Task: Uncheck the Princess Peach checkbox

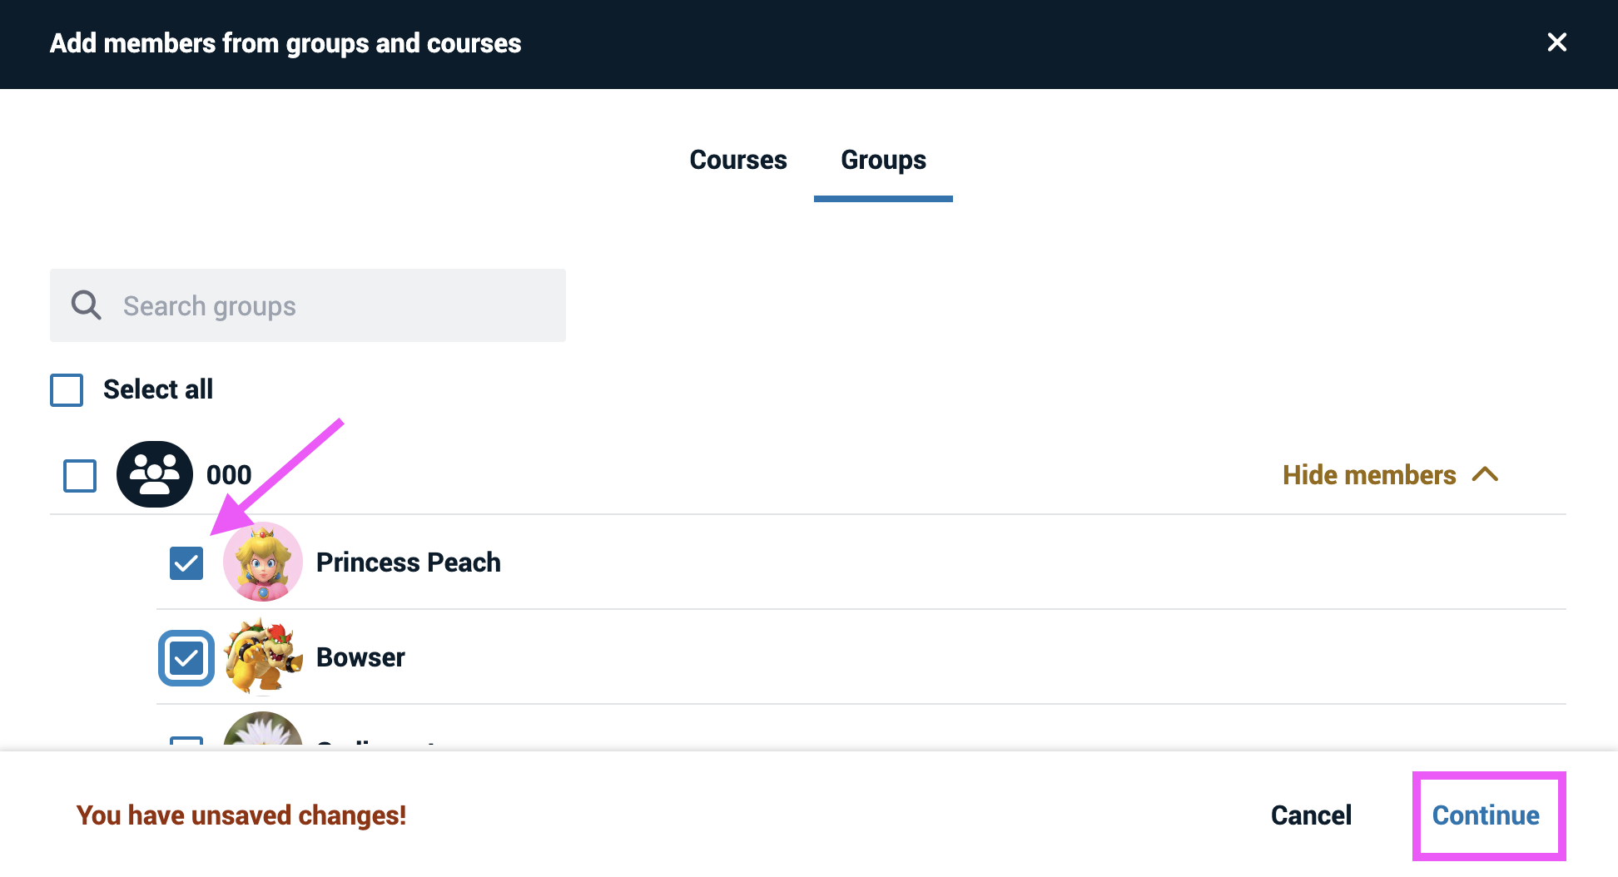Action: click(186, 563)
